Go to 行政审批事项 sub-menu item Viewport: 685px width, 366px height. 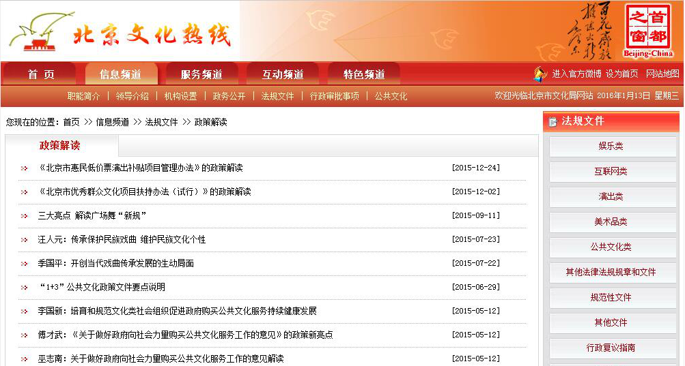pos(334,96)
